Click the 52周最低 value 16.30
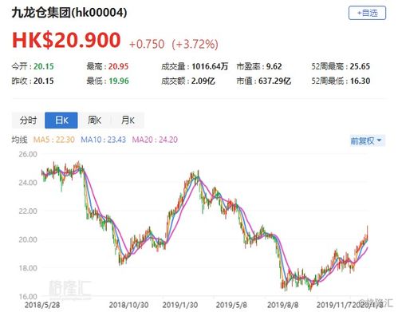398x312 pixels. (x=360, y=81)
